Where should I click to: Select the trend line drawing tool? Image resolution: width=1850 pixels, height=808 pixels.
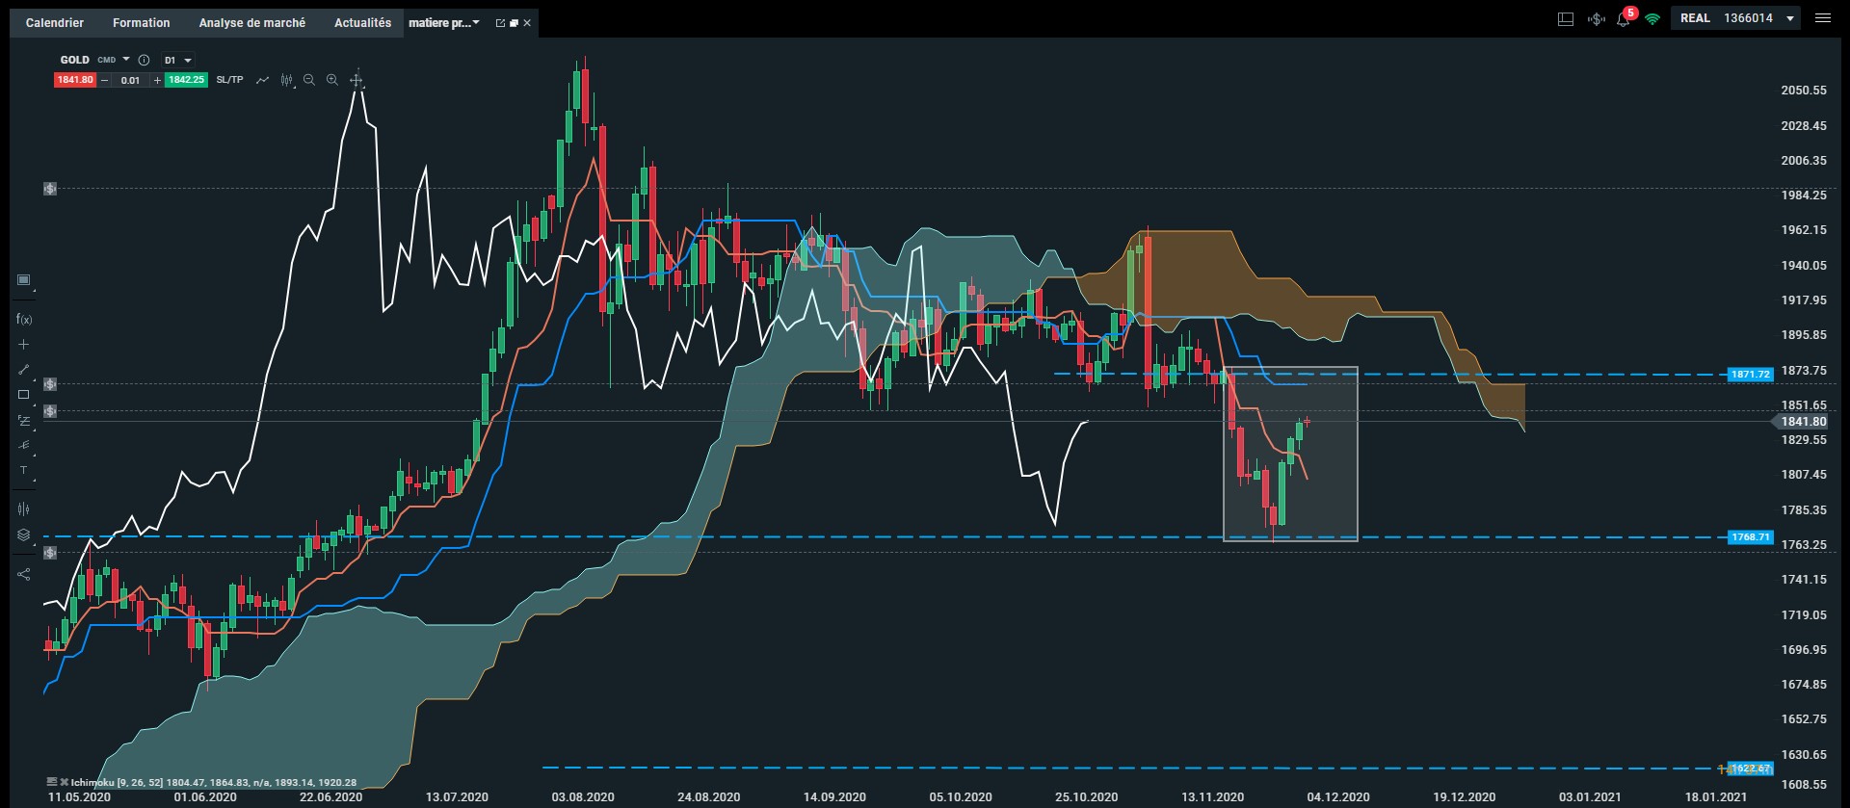pyautogui.click(x=24, y=369)
